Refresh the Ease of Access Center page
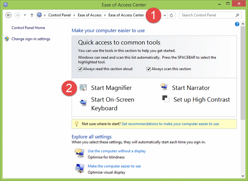The width and height of the screenshot is (248, 181). 171,15
